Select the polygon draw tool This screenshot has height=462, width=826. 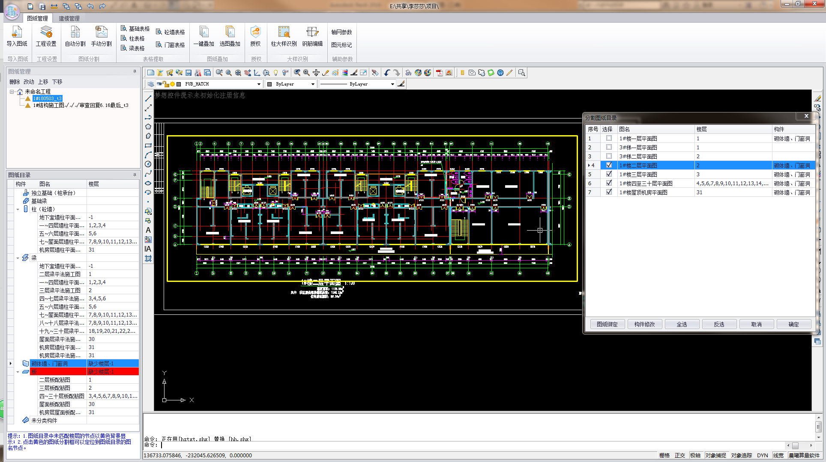[148, 127]
